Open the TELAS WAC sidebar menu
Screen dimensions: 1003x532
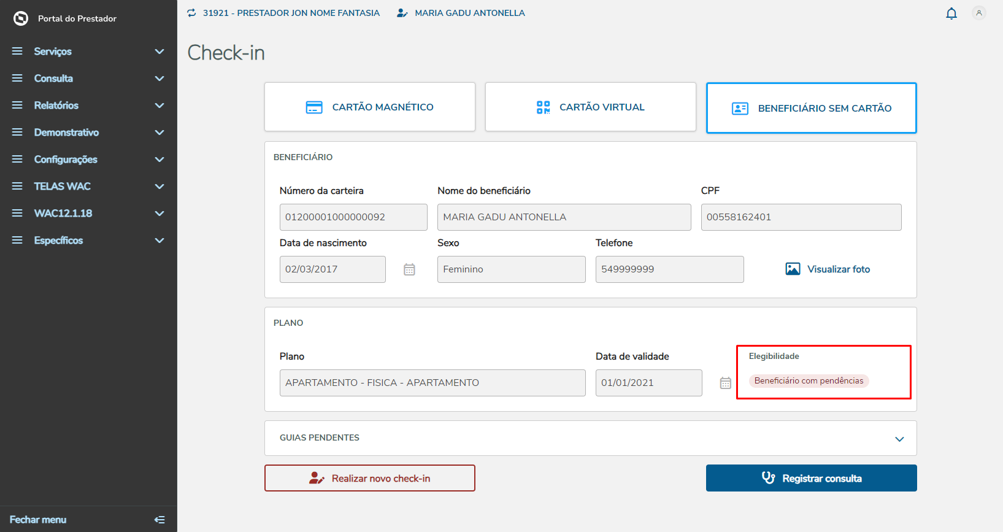coord(88,187)
